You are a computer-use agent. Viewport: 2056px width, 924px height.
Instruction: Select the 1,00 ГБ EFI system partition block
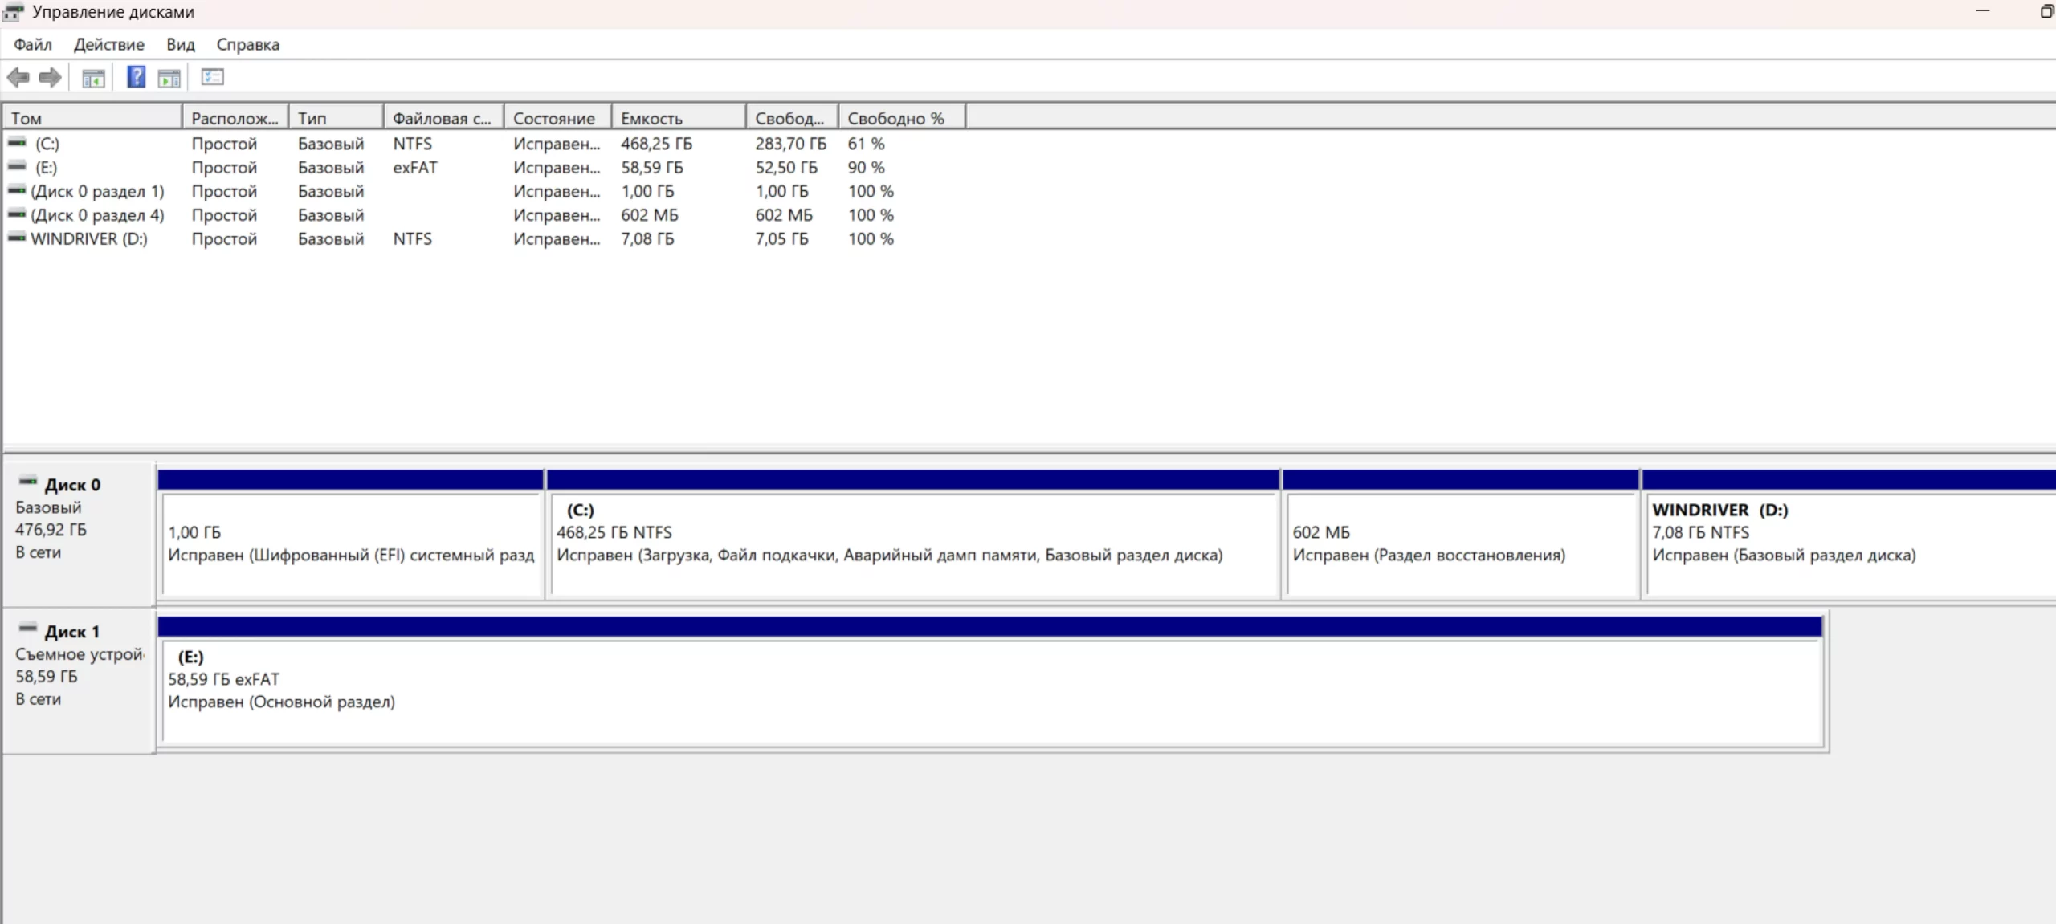point(351,543)
